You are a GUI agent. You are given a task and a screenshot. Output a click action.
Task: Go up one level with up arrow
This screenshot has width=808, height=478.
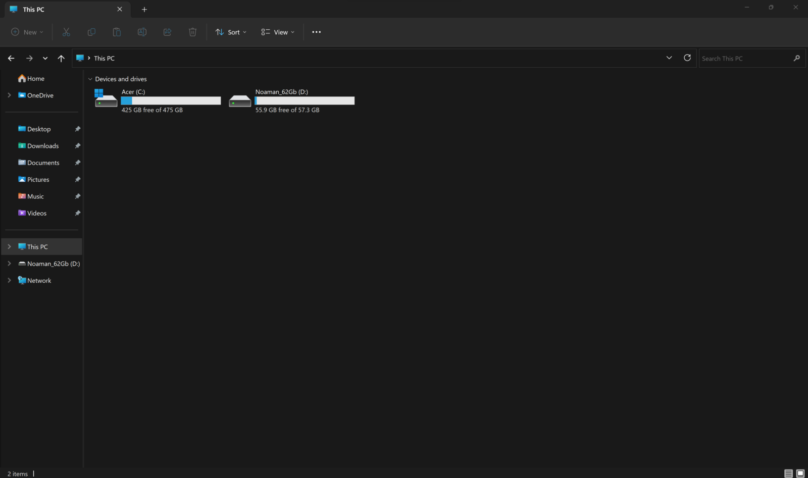point(61,59)
